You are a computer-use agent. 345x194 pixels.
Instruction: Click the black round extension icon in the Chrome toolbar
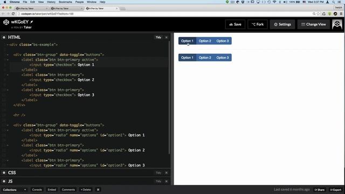point(335,14)
